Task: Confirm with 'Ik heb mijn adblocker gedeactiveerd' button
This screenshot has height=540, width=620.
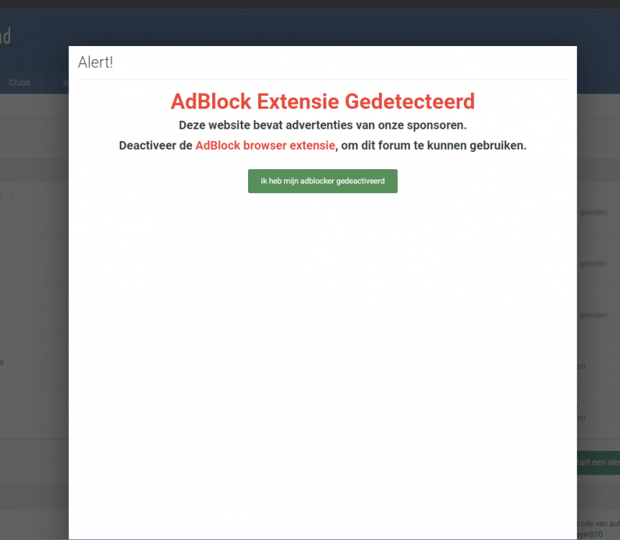Action: [323, 181]
